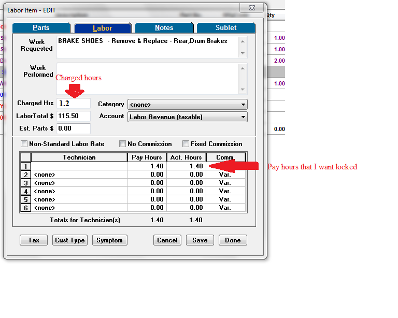Select the technician cell in row 3
Screen dimensions: 398x318
coord(79,183)
